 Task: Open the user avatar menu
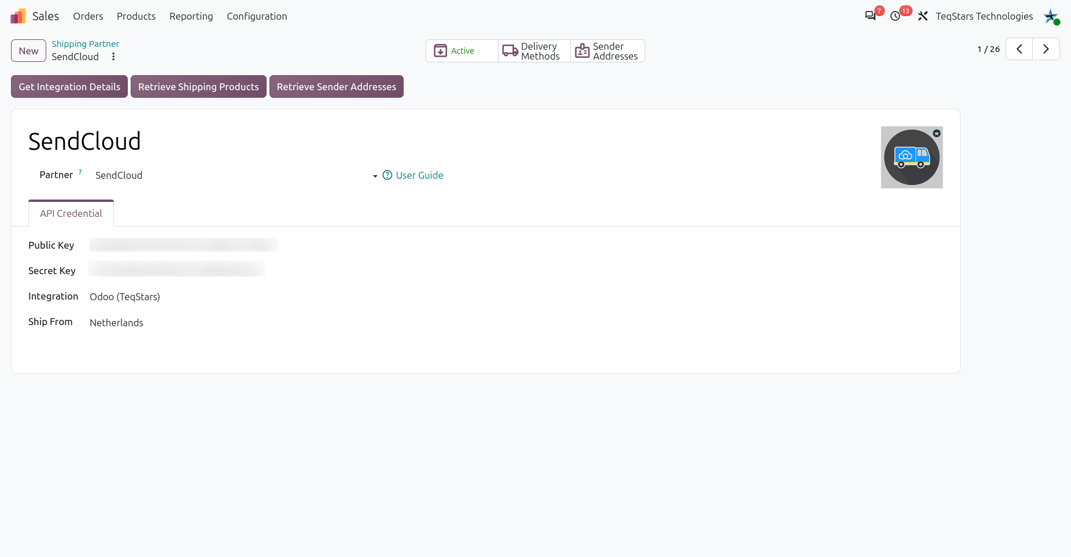(x=1051, y=16)
